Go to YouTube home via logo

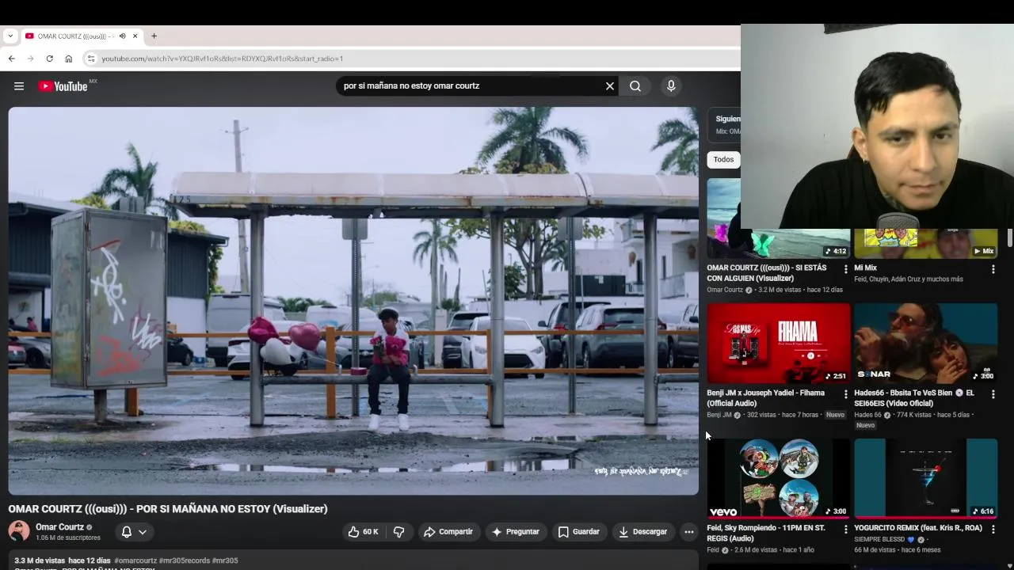tap(63, 86)
